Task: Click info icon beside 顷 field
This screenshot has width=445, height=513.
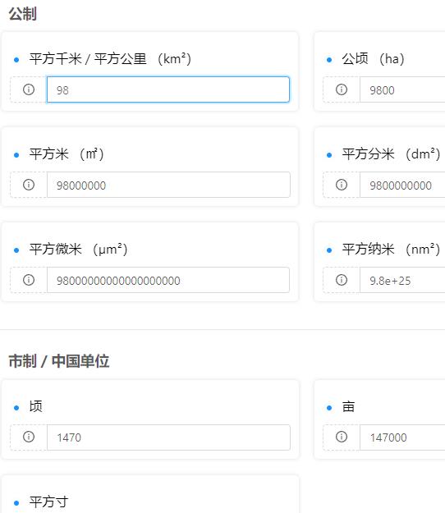Action: 29,437
